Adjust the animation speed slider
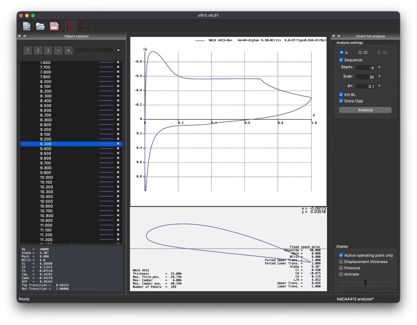Screen dimensions: 417x325 [x=365, y=282]
